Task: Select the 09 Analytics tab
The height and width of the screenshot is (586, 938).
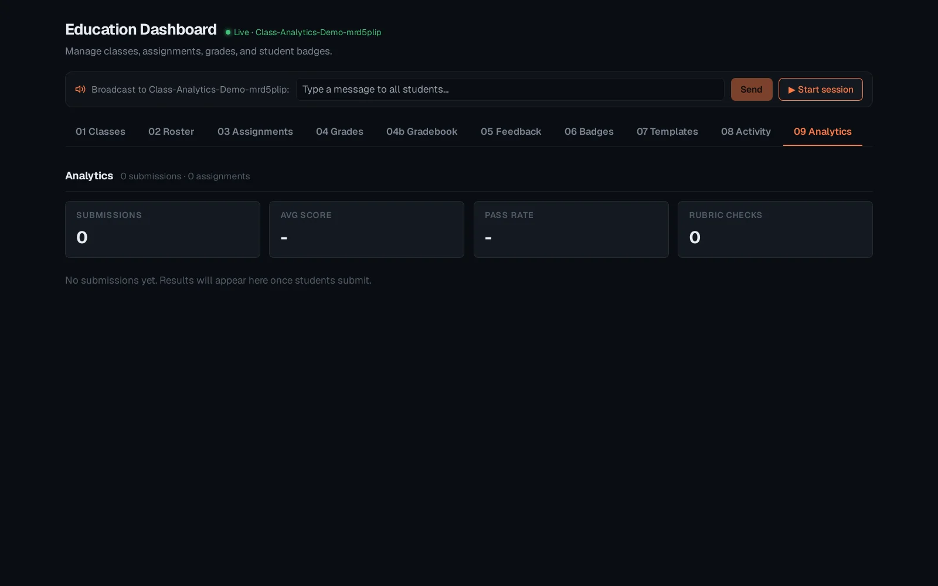Action: tap(823, 132)
